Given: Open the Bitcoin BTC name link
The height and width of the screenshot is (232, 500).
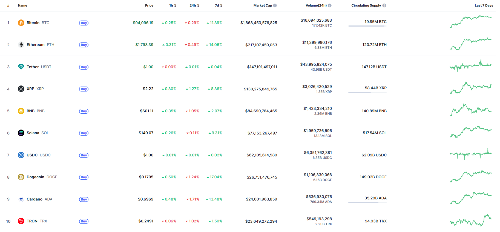Looking at the screenshot, I should pyautogui.click(x=38, y=23).
